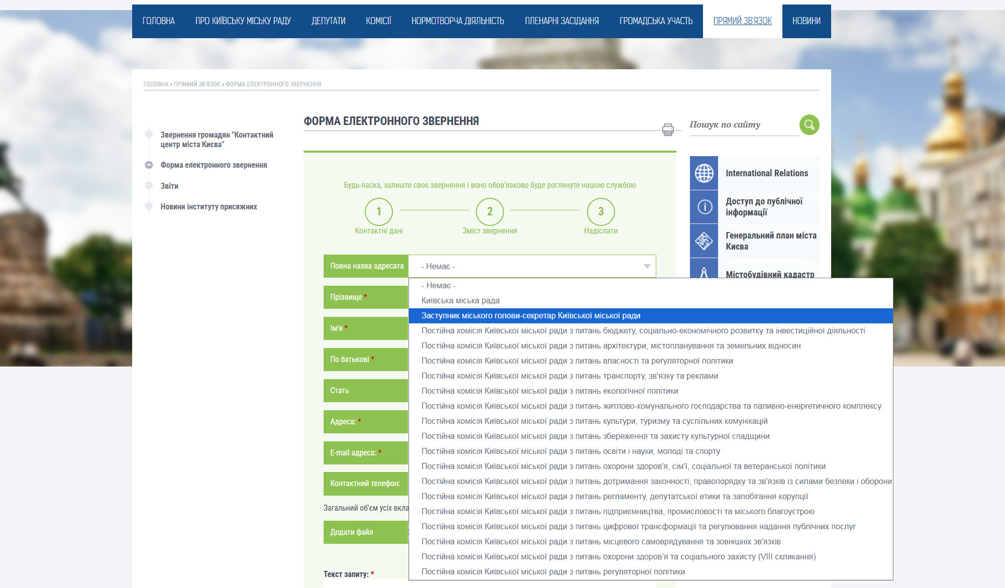Image resolution: width=1005 pixels, height=588 pixels.
Task: Click the printer icon beside form title
Action: tap(668, 130)
